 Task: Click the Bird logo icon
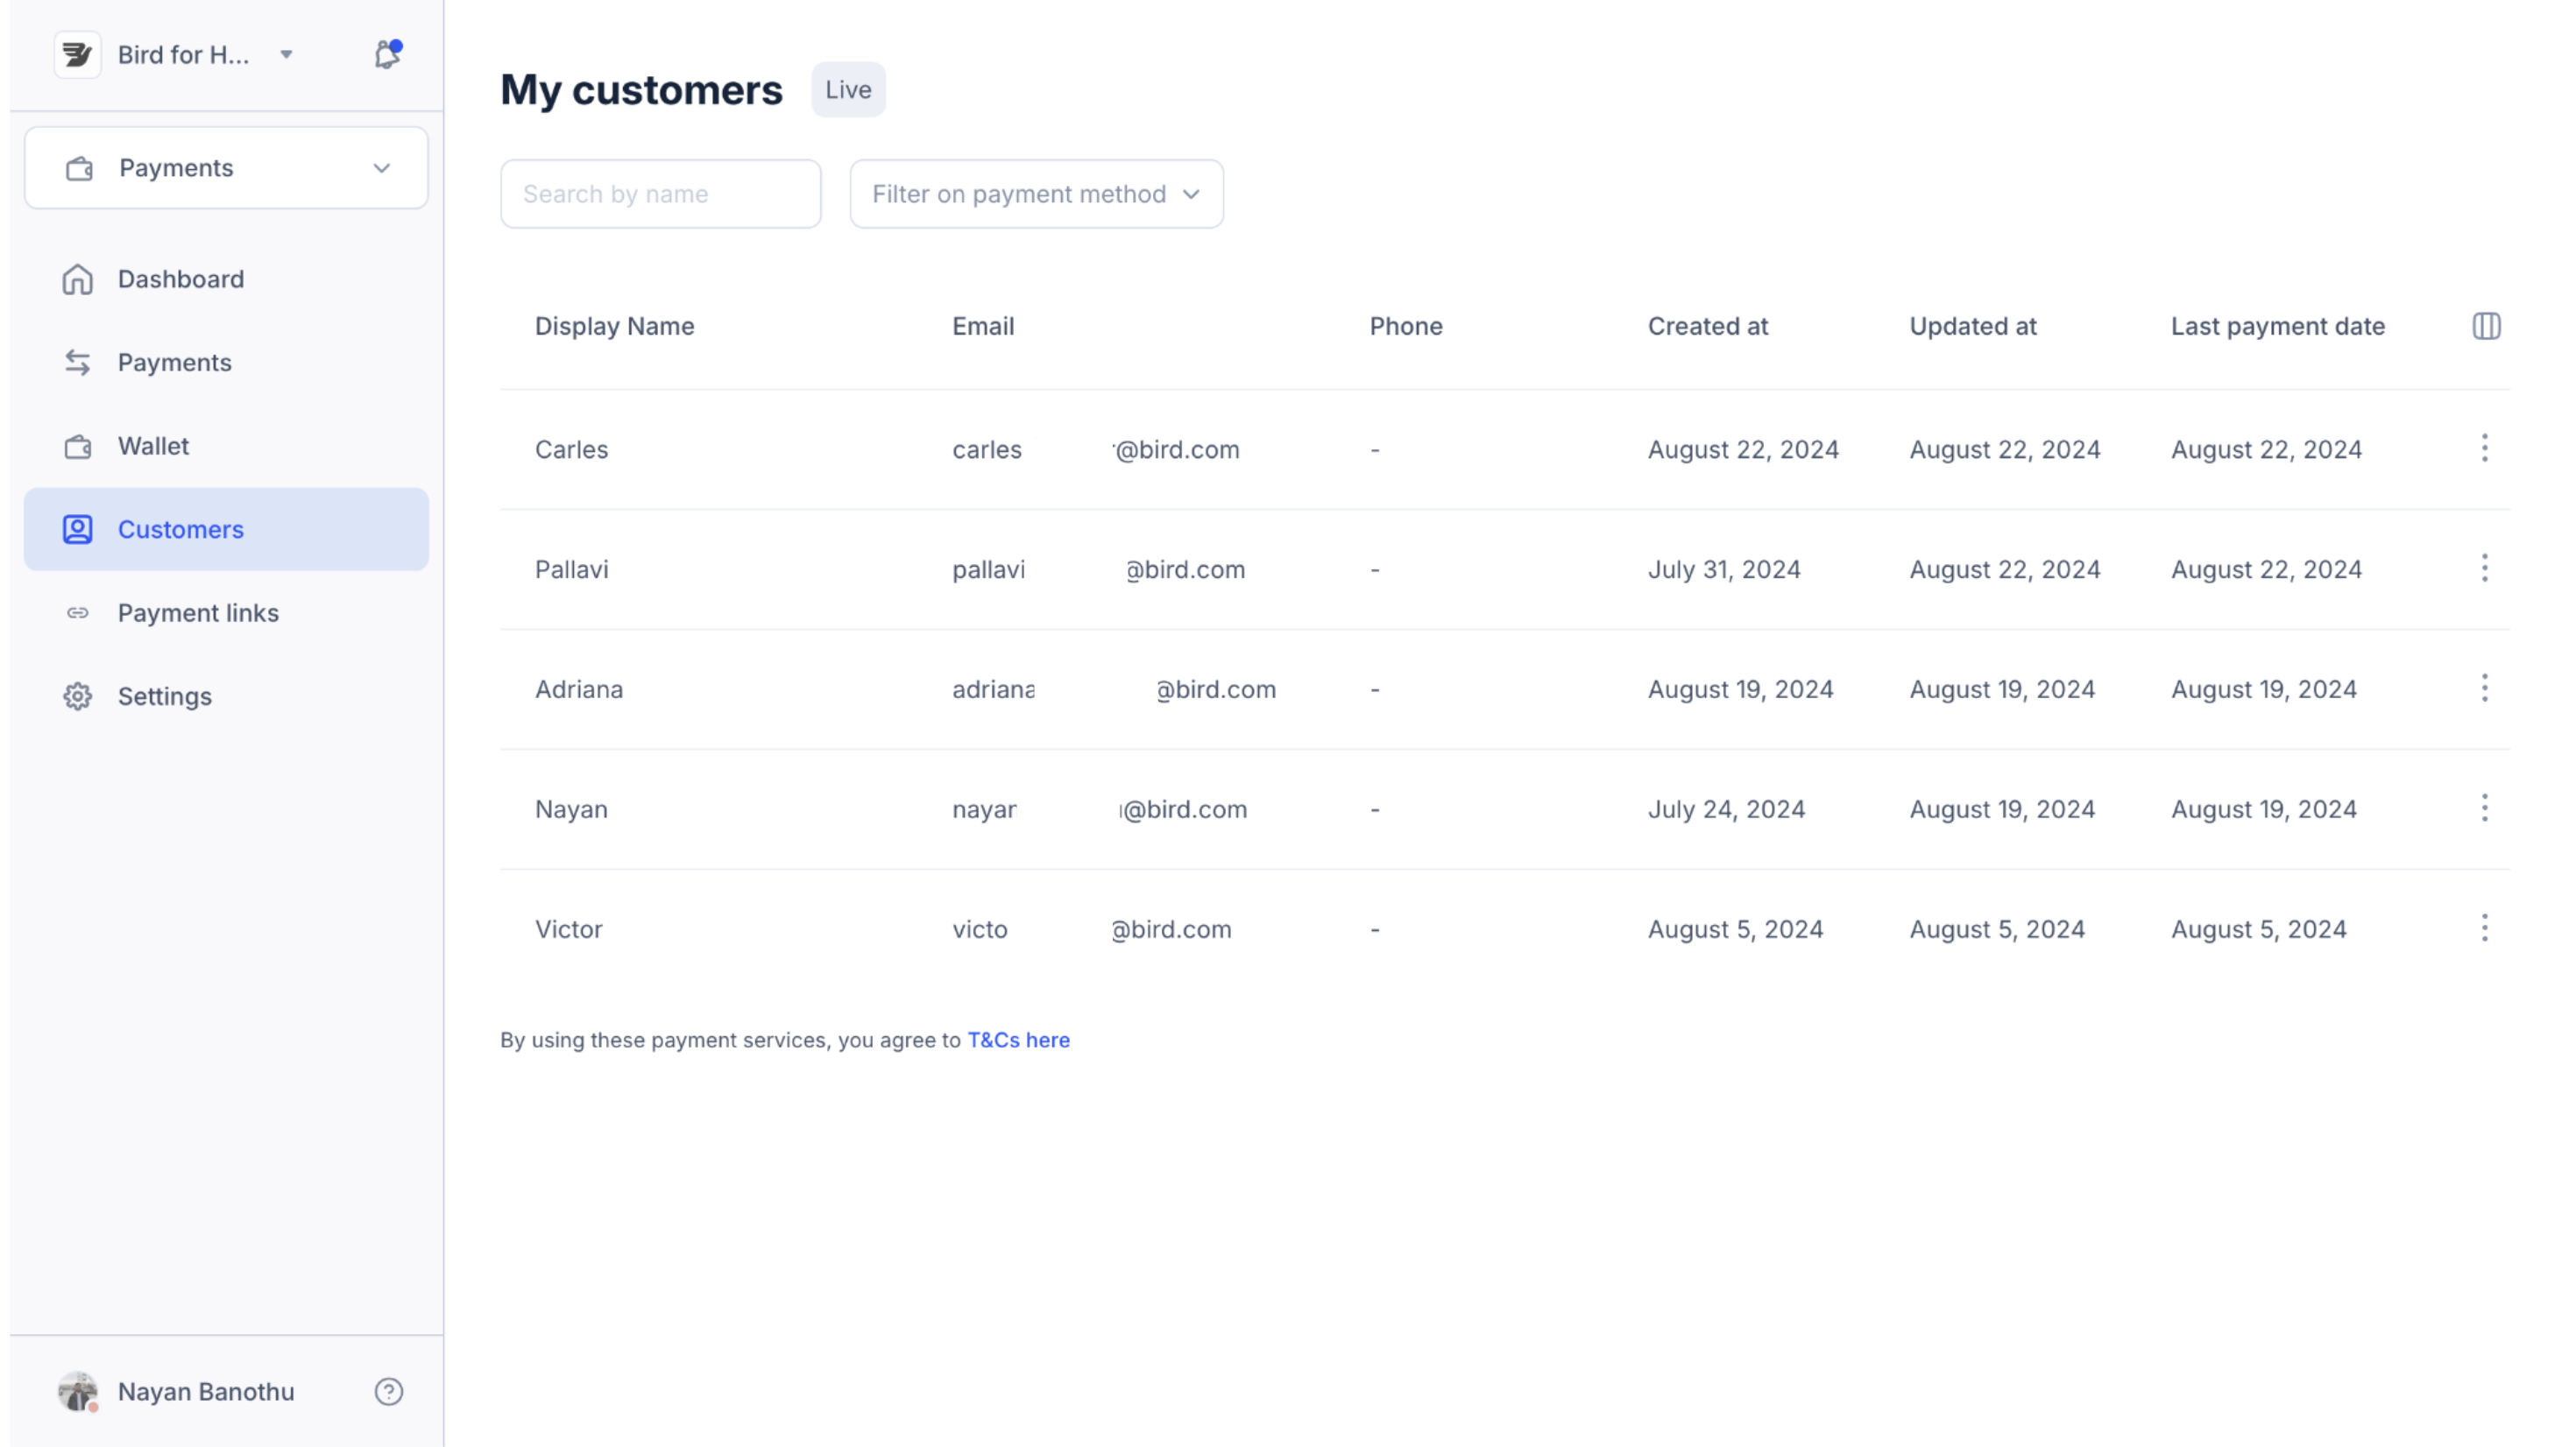coord(77,54)
